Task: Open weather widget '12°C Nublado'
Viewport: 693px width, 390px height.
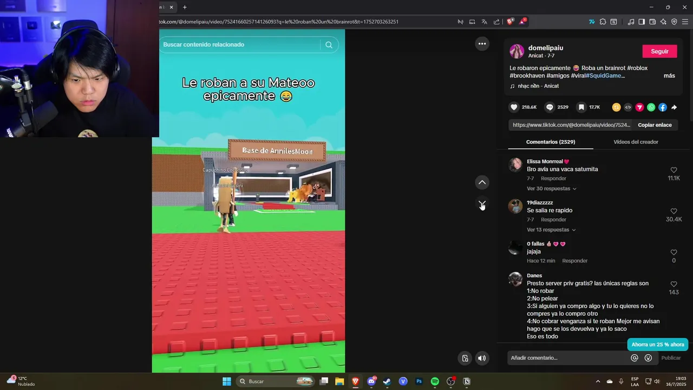Action: pyautogui.click(x=21, y=381)
